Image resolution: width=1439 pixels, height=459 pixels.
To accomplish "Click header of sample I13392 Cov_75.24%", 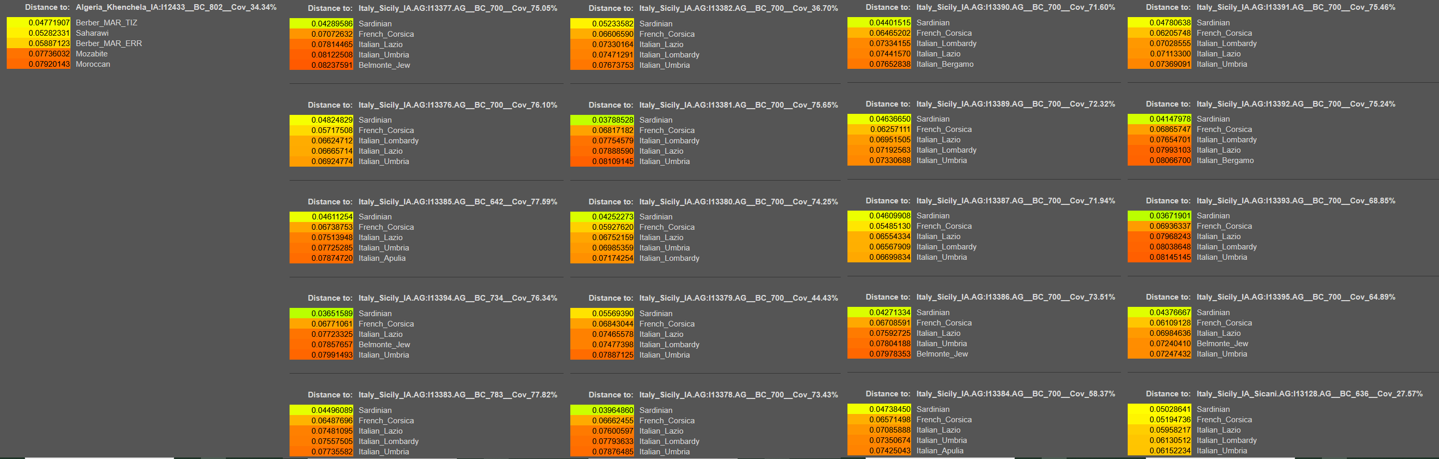I will tap(1296, 103).
